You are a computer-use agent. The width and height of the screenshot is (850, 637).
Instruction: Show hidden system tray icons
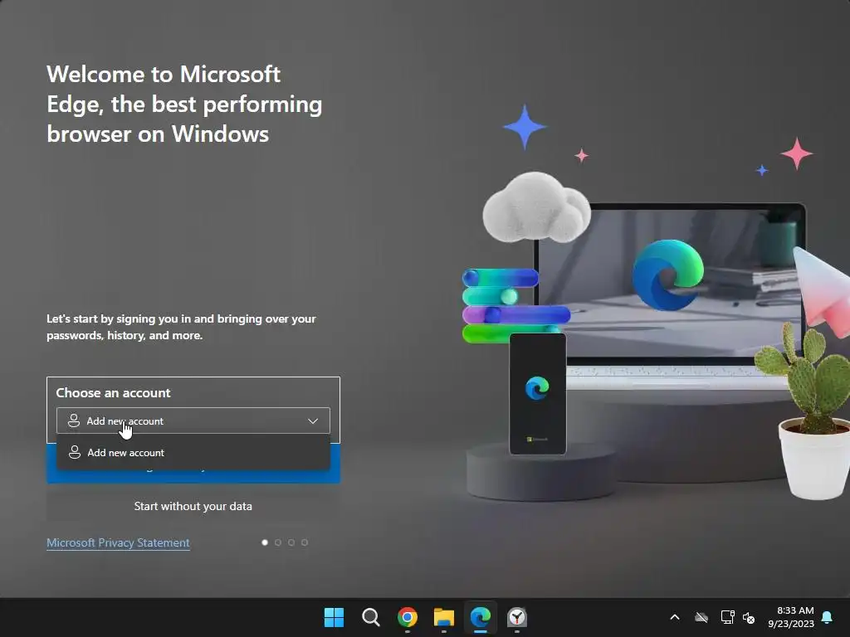pos(675,617)
